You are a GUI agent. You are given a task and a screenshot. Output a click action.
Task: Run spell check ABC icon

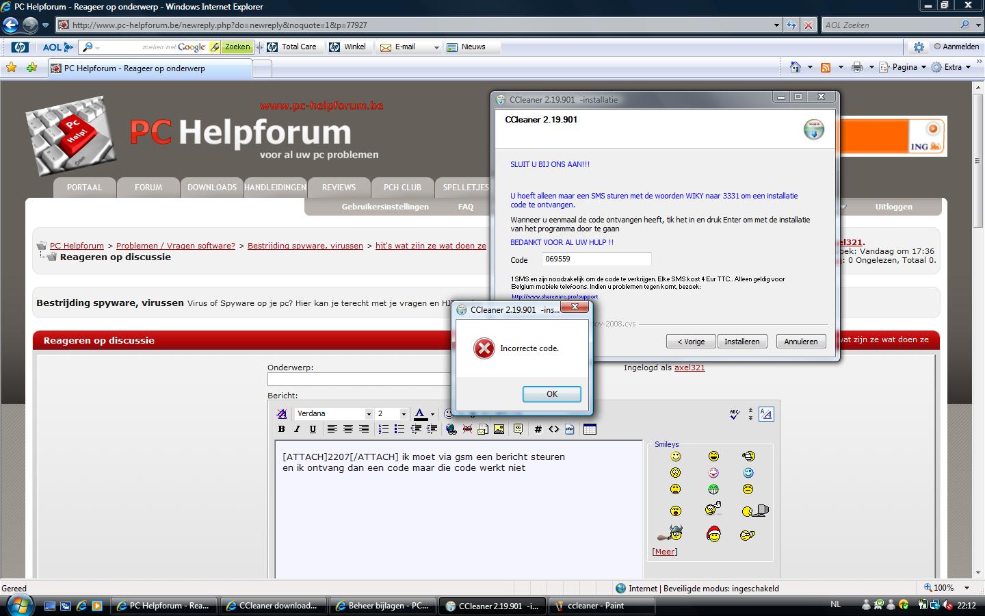pyautogui.click(x=735, y=413)
